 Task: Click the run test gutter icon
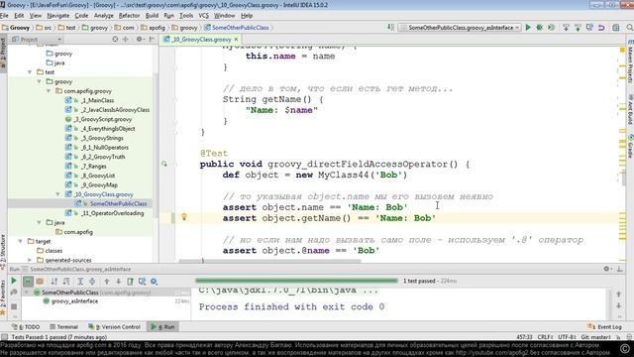[x=164, y=164]
